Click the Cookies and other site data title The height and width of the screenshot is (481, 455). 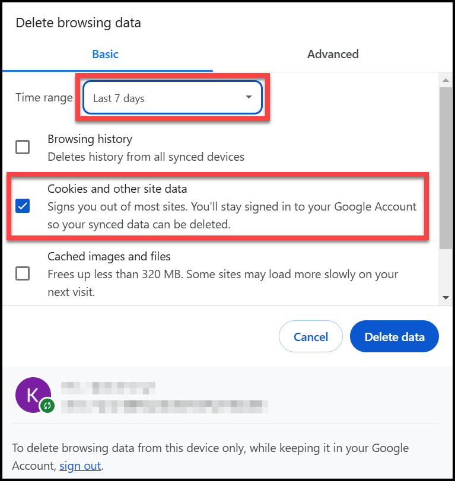117,189
